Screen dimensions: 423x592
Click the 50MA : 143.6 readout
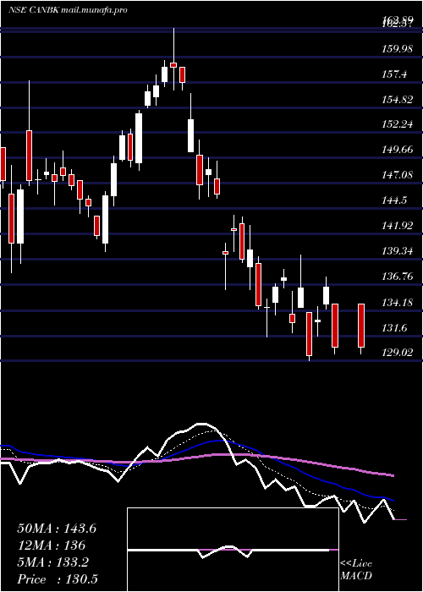click(57, 529)
